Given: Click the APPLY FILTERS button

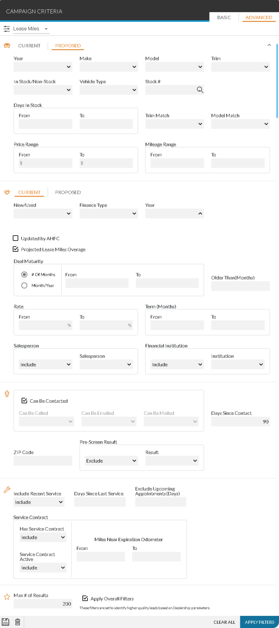Looking at the screenshot, I should click(x=259, y=622).
